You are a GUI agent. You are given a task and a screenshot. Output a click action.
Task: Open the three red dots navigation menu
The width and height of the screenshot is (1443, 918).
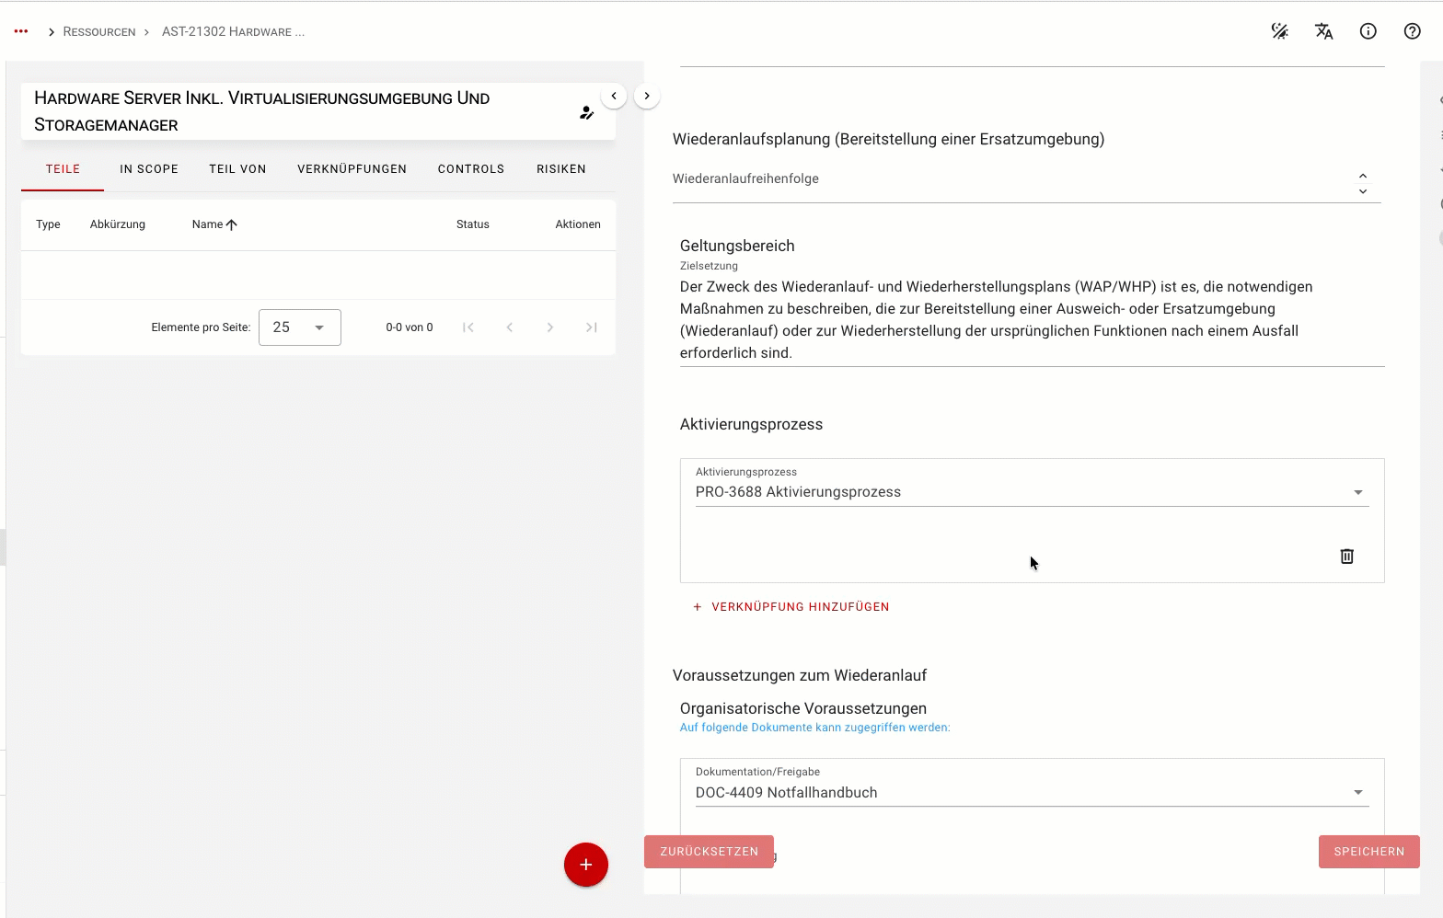point(21,31)
